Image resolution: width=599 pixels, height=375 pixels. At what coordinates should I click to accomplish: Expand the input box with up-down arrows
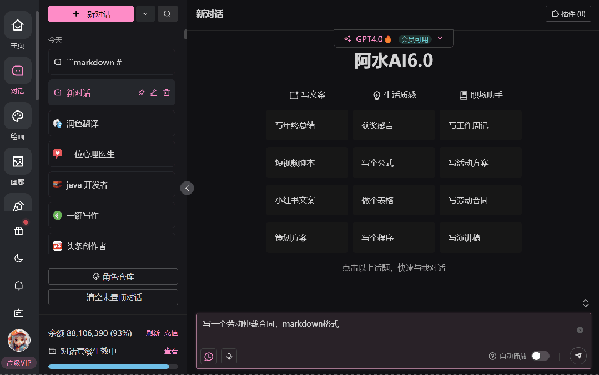(585, 303)
